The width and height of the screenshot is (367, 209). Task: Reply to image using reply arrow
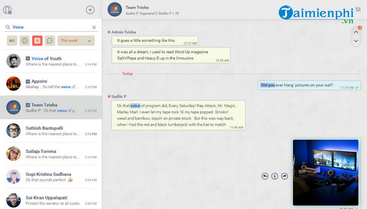tap(265, 176)
